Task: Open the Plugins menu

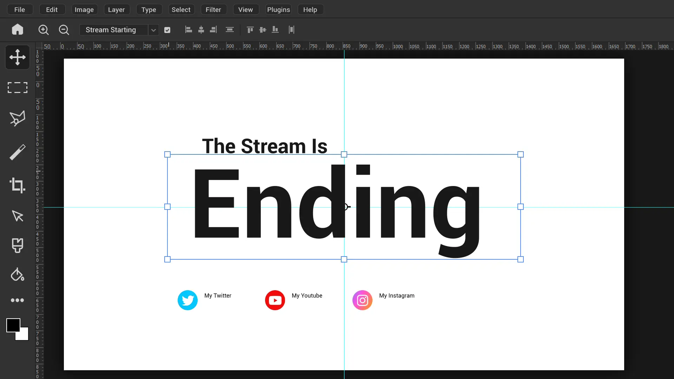Action: [278, 9]
